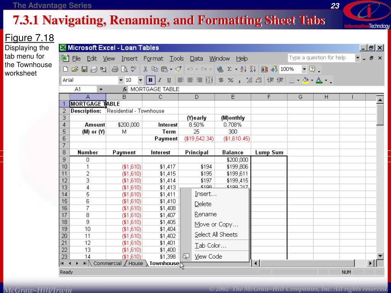Save the workbook with the floppy disk icon

[x=84, y=69]
